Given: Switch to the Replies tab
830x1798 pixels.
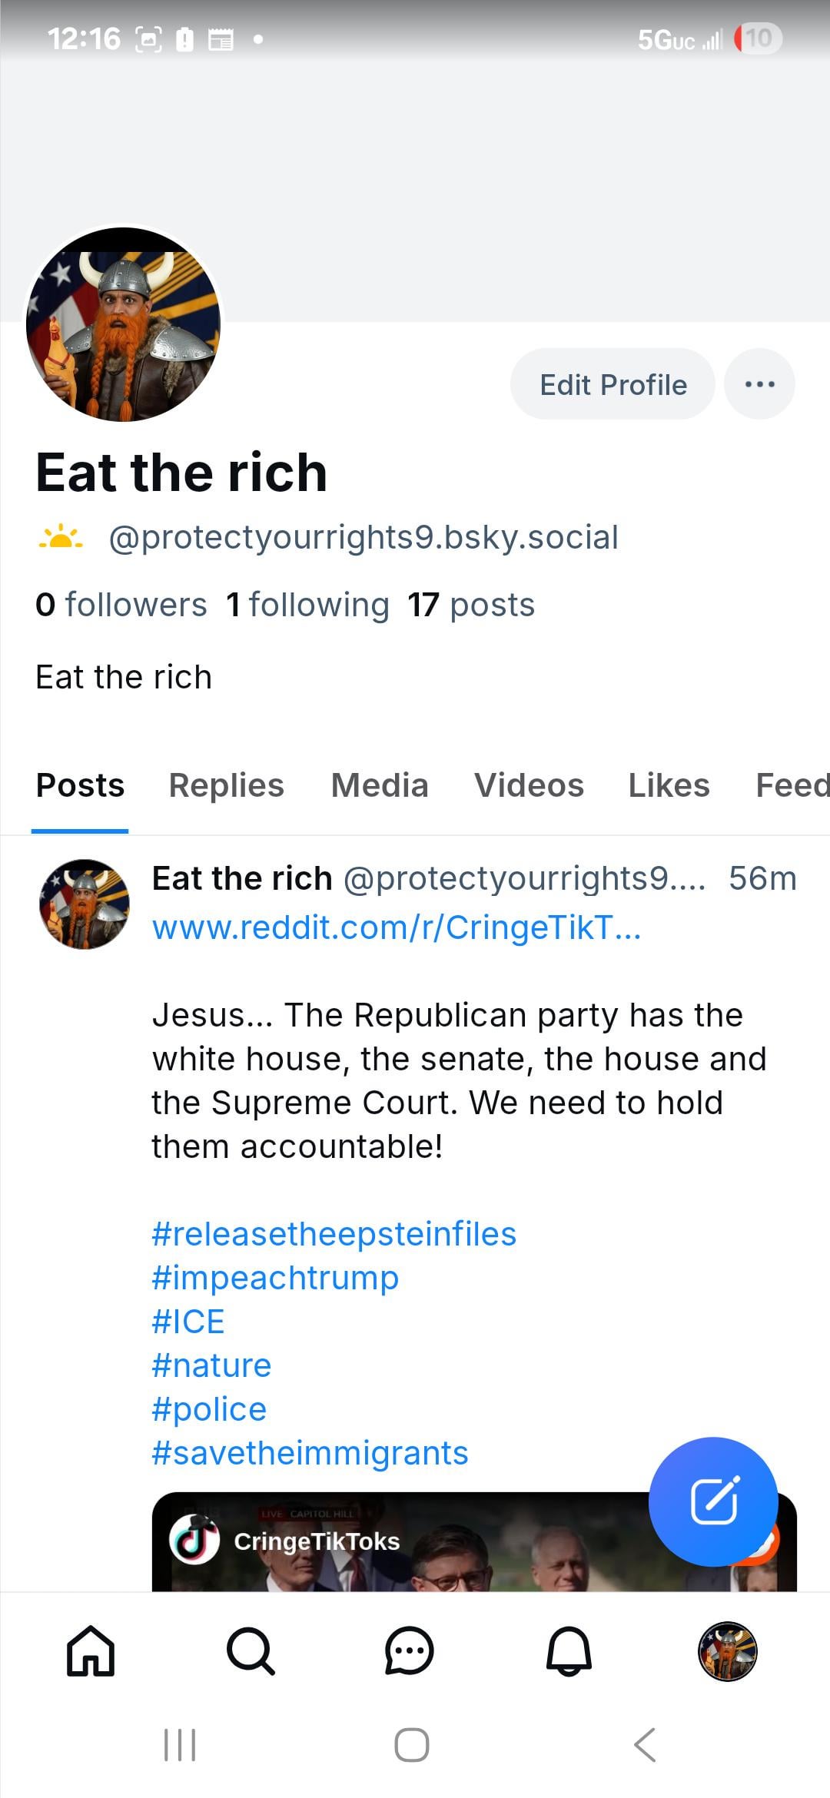Looking at the screenshot, I should (226, 785).
